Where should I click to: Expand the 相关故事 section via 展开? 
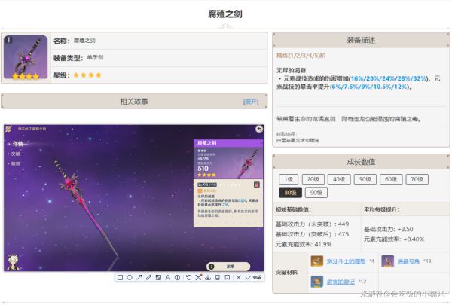coord(251,102)
